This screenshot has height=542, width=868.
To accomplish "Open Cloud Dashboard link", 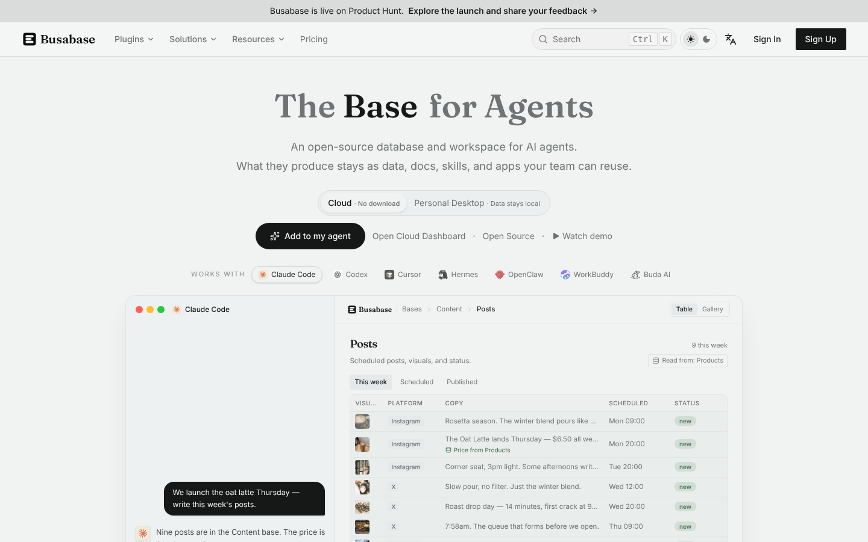I will click(x=419, y=236).
